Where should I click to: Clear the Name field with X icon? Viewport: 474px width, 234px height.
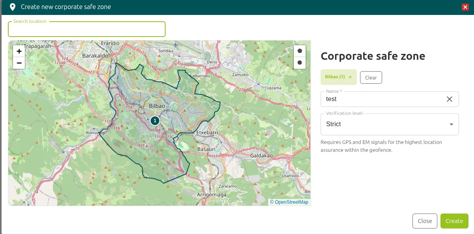pyautogui.click(x=450, y=99)
